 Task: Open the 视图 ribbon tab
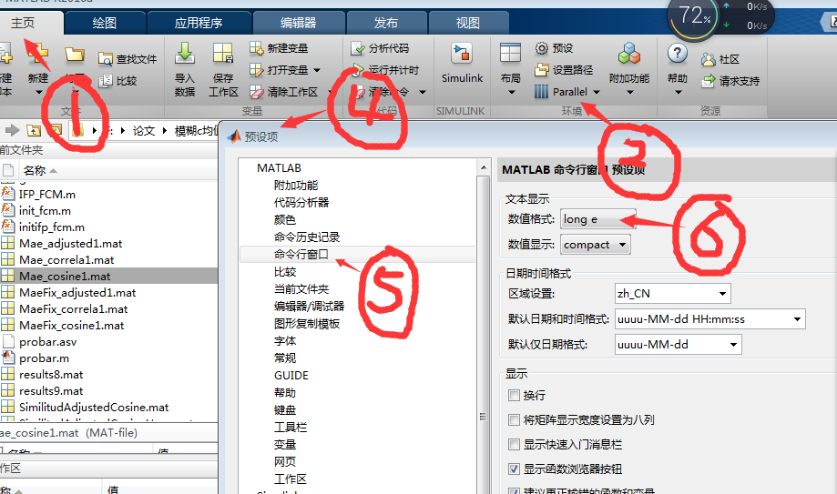(x=467, y=23)
